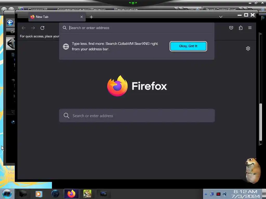The width and height of the screenshot is (266, 199).
Task: Focus the top address bar field
Action: 137,28
